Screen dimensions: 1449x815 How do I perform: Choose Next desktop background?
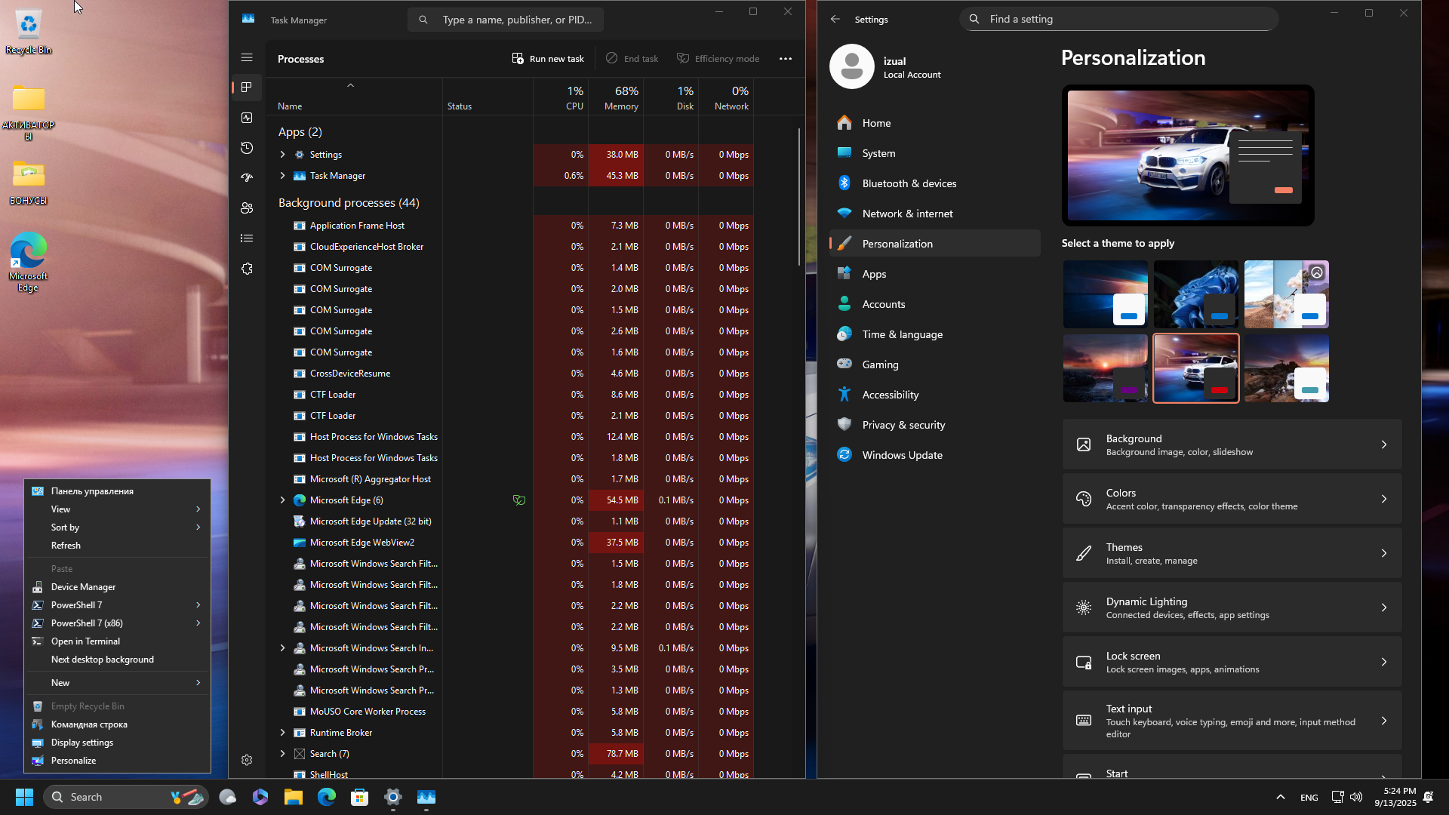click(x=117, y=660)
